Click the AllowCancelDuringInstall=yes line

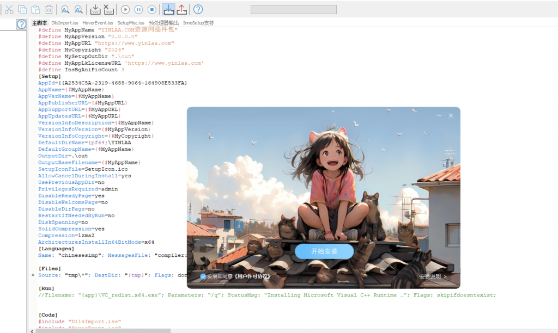point(84,176)
